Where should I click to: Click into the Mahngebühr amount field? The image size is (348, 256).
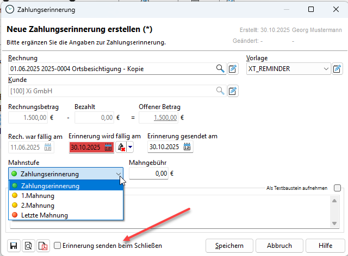(x=148, y=174)
